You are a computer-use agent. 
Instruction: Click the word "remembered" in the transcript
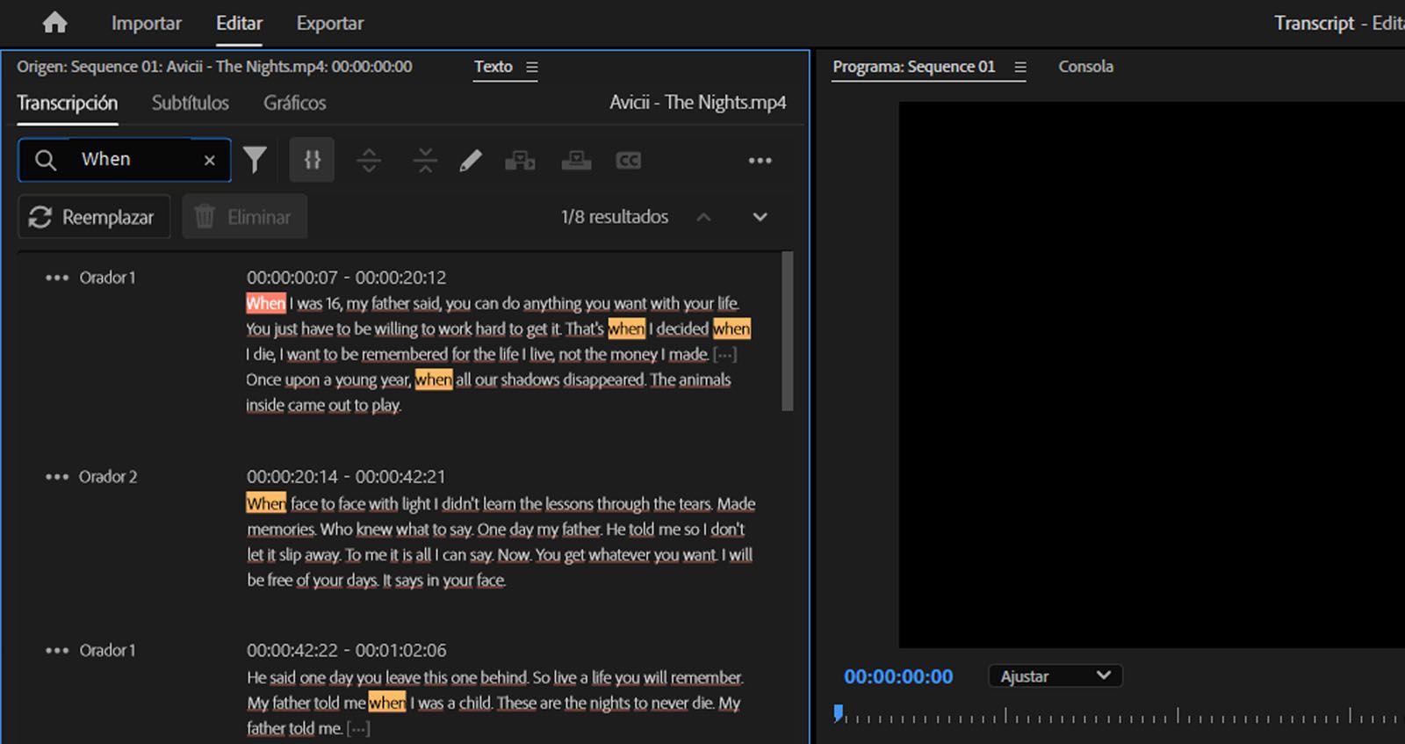pos(404,355)
